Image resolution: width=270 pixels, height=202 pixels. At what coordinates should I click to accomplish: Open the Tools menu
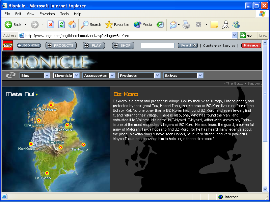tap(64, 14)
